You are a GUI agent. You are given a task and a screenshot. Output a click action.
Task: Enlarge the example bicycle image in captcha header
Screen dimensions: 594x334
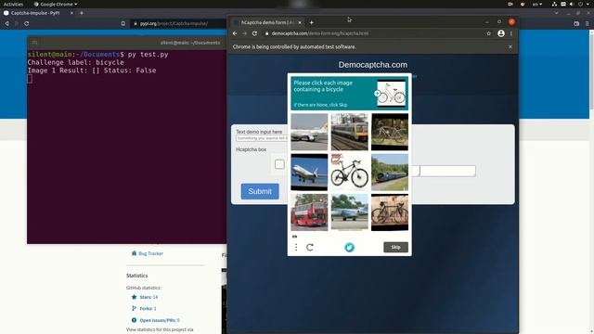click(x=391, y=93)
